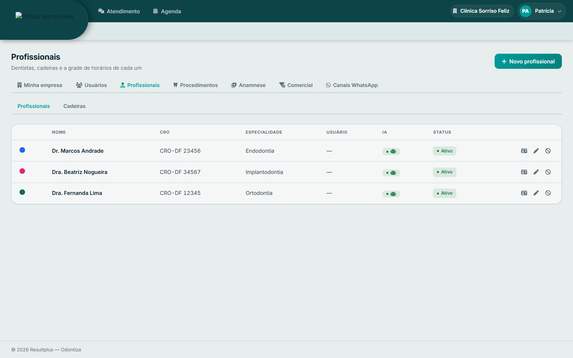
Task: Click the name Dra. Fernanda Lima
Action: coord(77,193)
